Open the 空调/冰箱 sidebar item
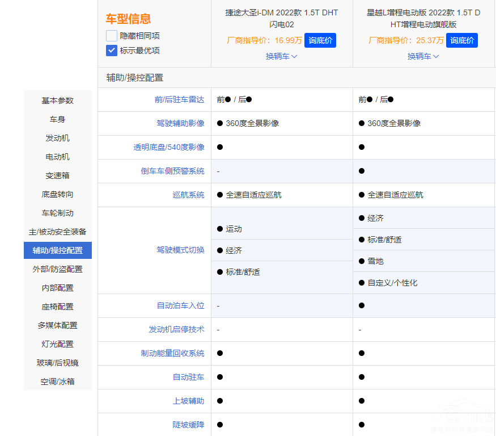This screenshot has width=496, height=436. (57, 381)
